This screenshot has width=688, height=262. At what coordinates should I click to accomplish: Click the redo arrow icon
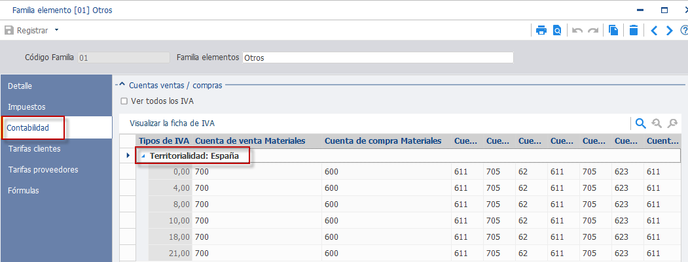click(x=593, y=31)
